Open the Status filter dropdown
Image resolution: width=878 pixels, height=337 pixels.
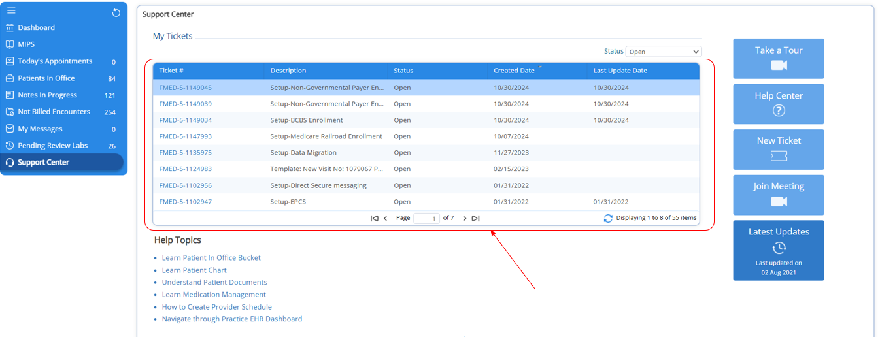[x=664, y=52]
